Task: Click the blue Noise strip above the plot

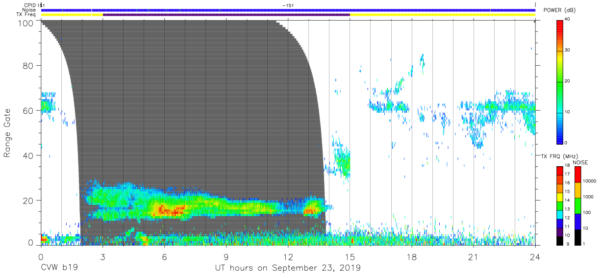Action: [288, 10]
